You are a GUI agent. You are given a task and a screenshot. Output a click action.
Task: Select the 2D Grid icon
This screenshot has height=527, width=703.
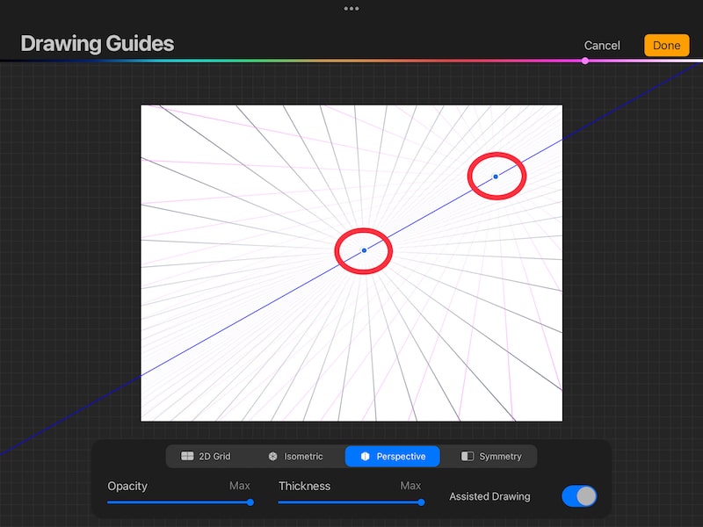point(186,456)
